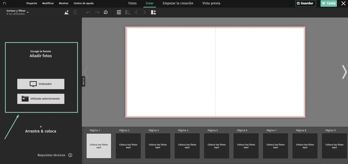Screen dimensions: 348x164
Task: Switch to the Fotos tab
Action: 132,3
